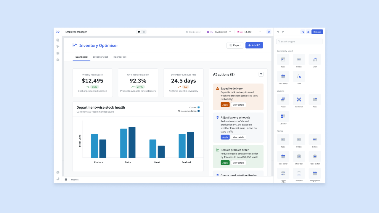379x213 pixels.
Task: Click the Reduce produce order chart icon
Action: coord(218,150)
